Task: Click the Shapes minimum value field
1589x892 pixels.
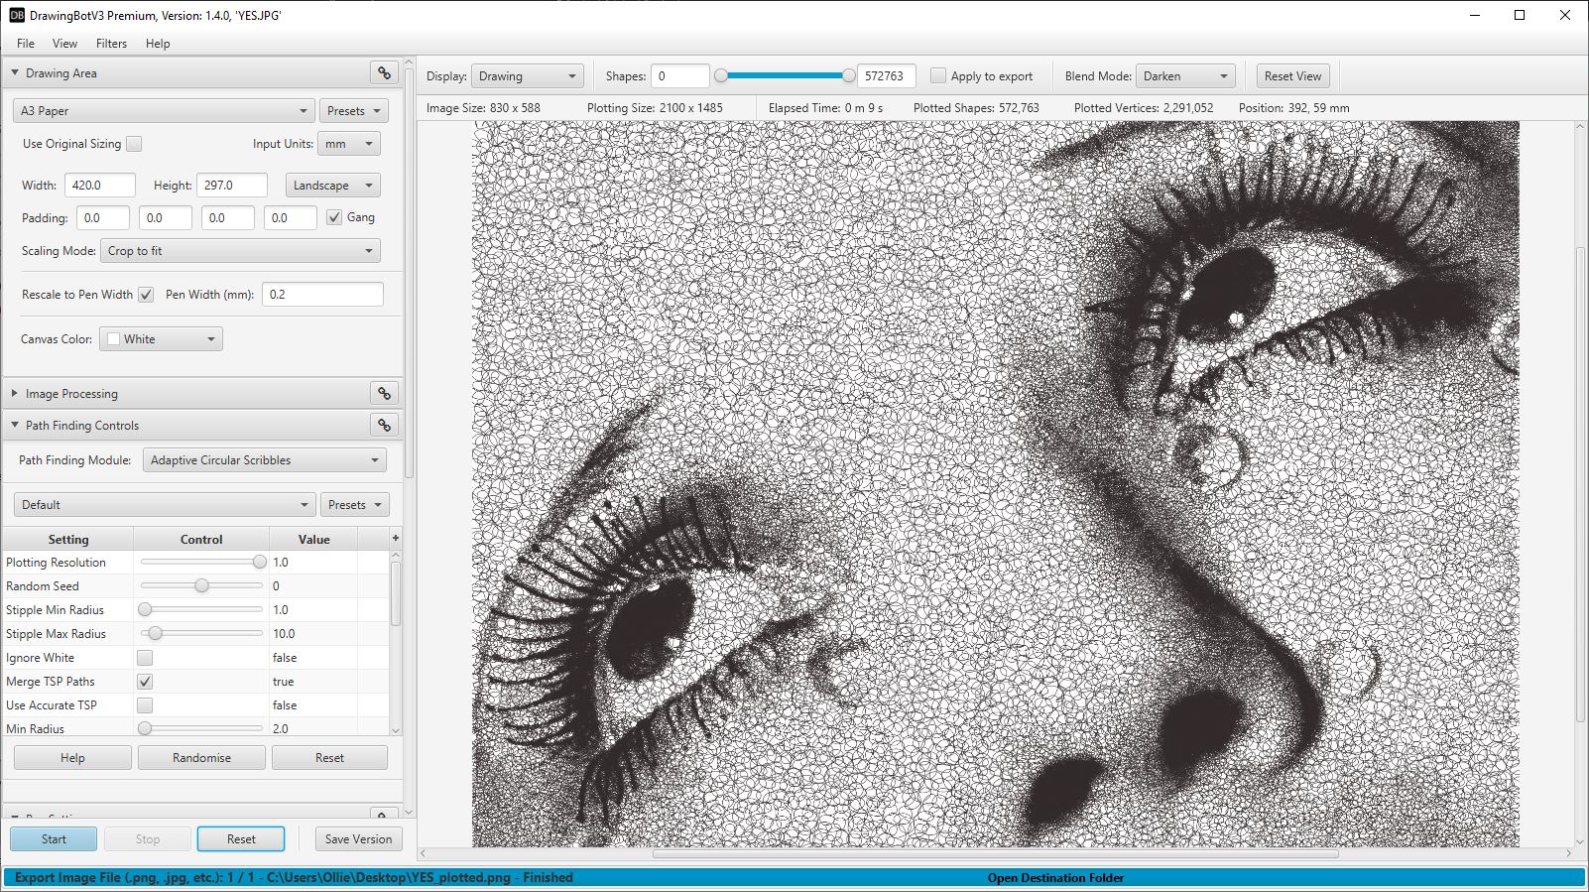Action: click(x=679, y=76)
